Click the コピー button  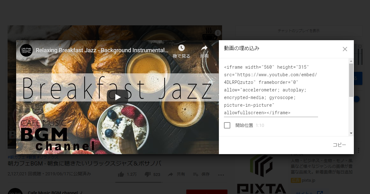tap(339, 145)
